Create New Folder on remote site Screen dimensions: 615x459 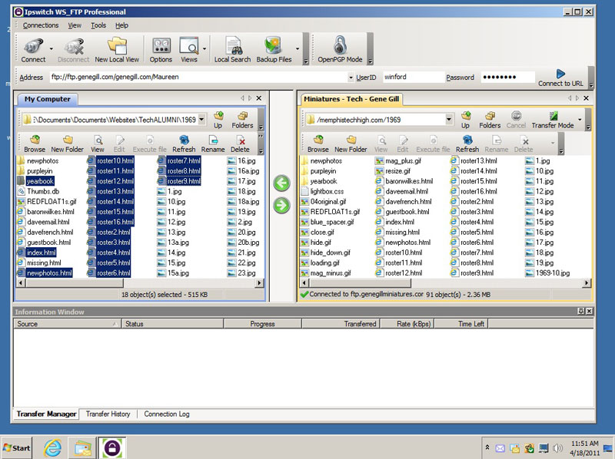tap(351, 144)
